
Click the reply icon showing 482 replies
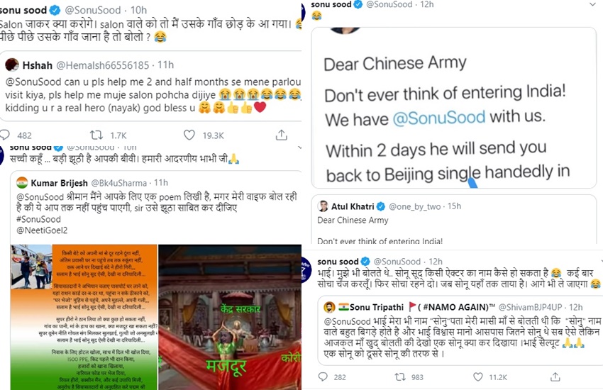(x=5, y=135)
